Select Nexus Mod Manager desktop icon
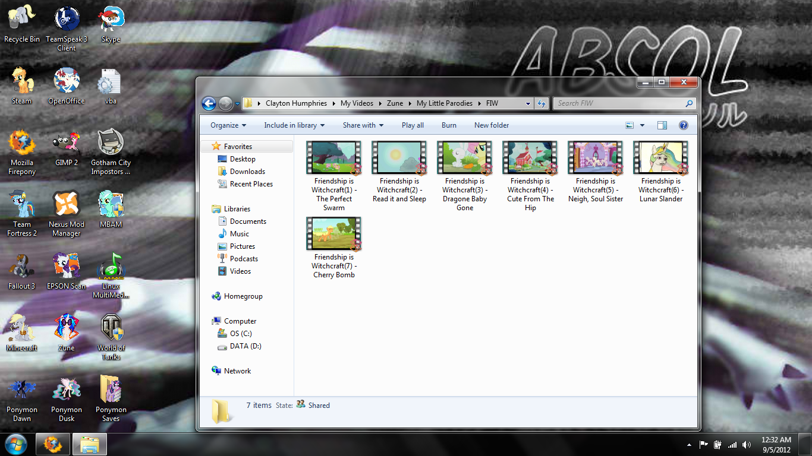Screen dimensions: 812x456 [x=67, y=214]
